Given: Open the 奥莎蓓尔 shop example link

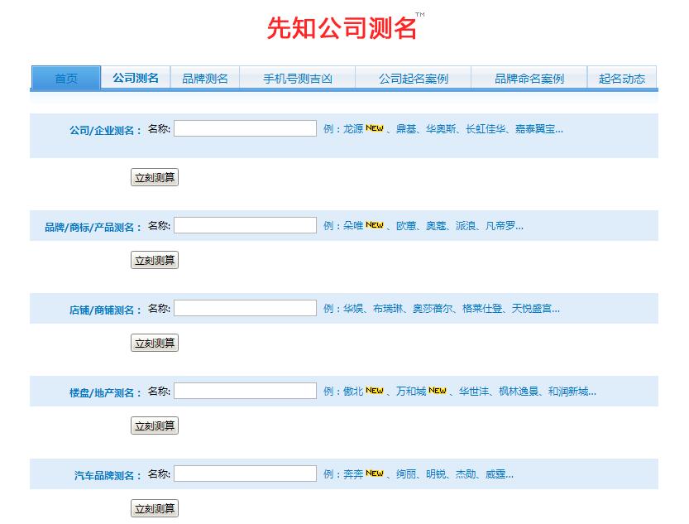Looking at the screenshot, I should click(x=433, y=309).
